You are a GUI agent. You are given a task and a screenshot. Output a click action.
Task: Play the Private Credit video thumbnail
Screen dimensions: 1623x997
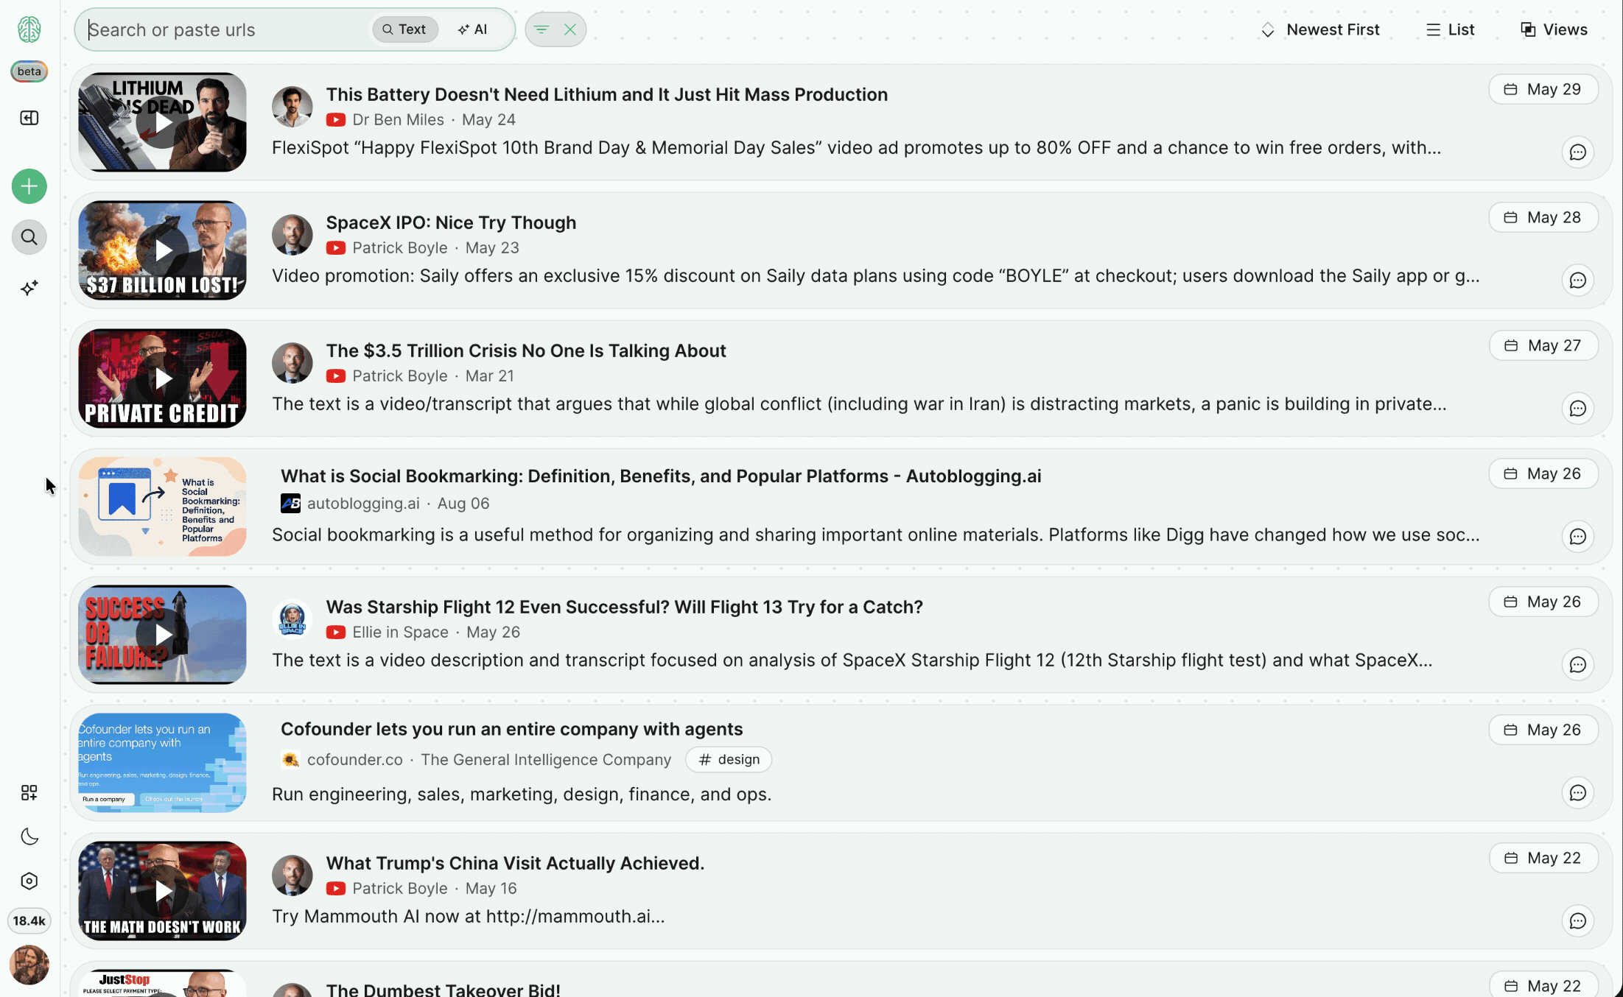[x=163, y=378]
